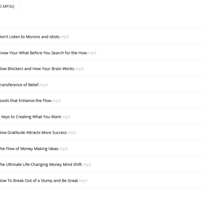204x204 pixels.
Task: Click the .mp3 extension after Morons and Idiots
Action: click(x=64, y=37)
